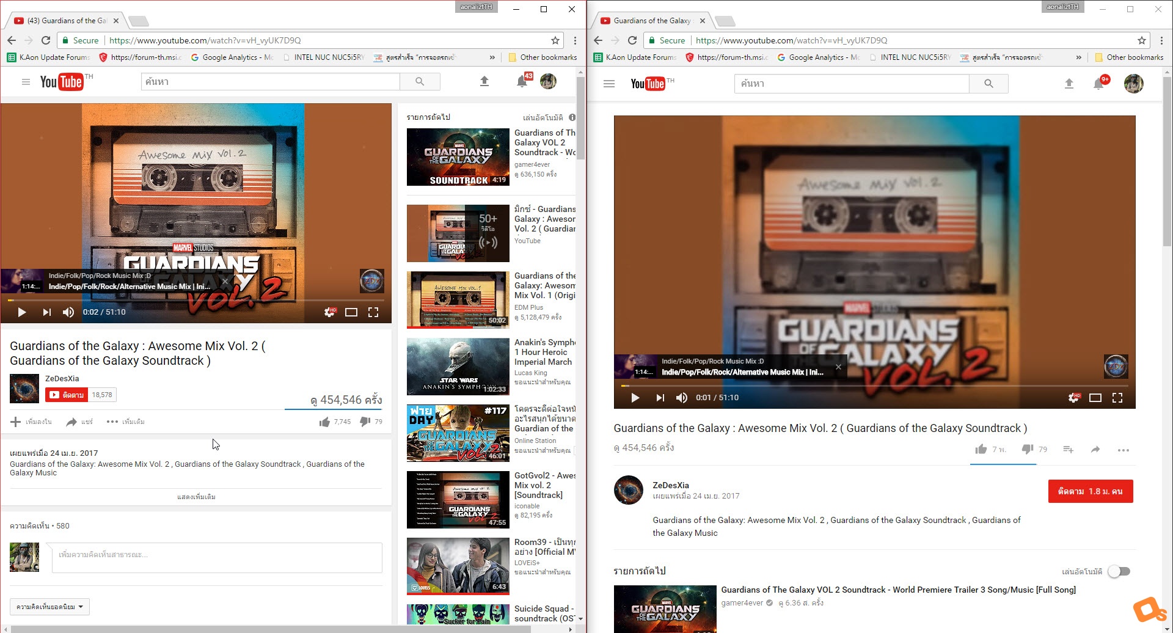Screen dimensions: 1173x633
Task: Enter fullscreen in left player
Action: [x=373, y=312]
